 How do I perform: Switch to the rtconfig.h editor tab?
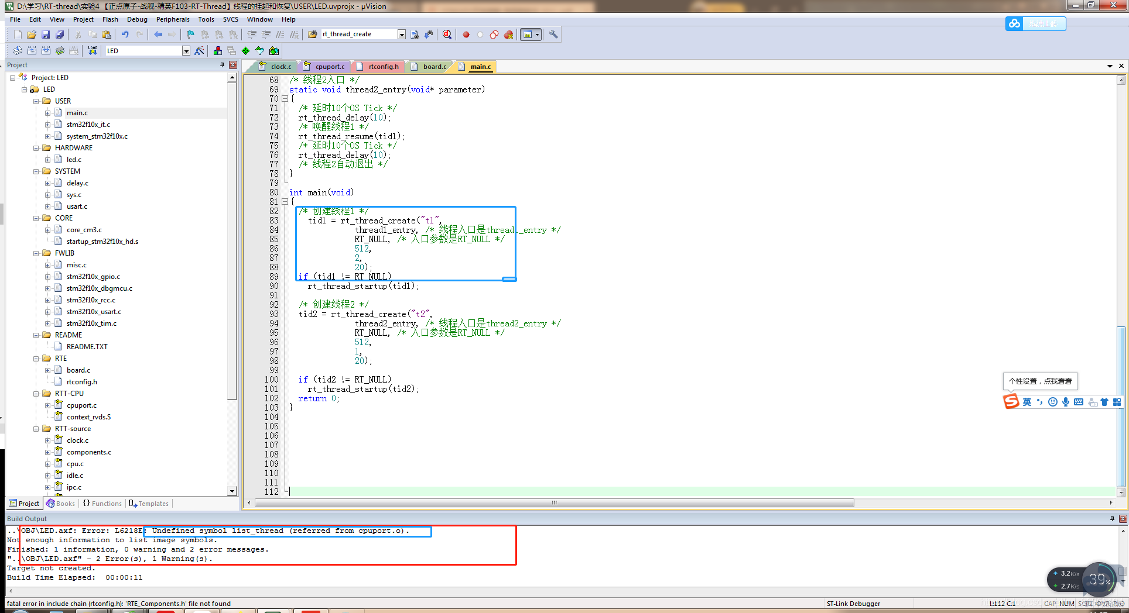pos(378,67)
